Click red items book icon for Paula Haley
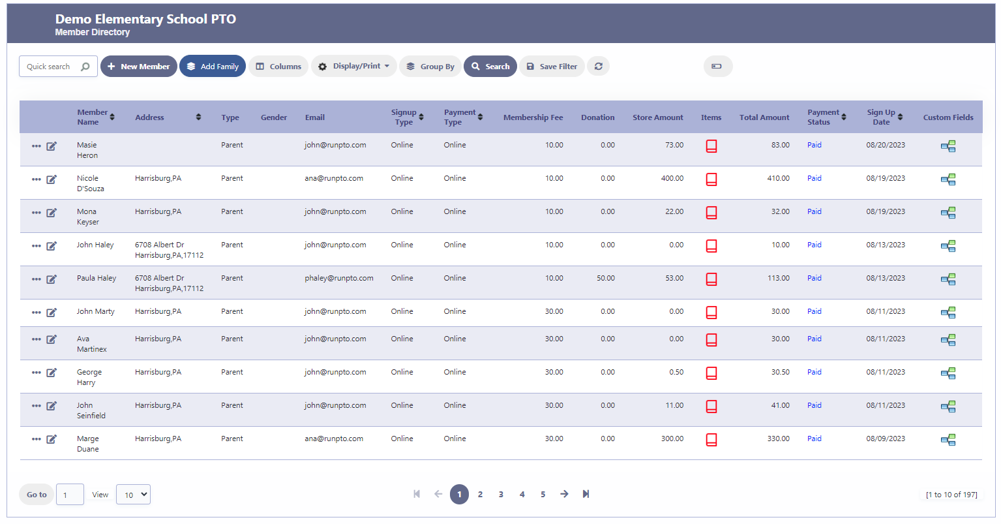 pyautogui.click(x=711, y=279)
